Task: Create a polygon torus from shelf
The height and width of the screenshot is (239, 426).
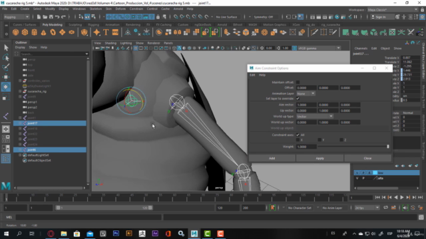Action: tap(53, 33)
